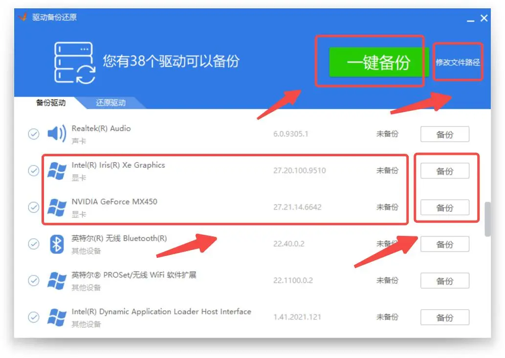The width and height of the screenshot is (505, 358).
Task: Click the Realtek Audio speaker icon
Action: (57, 134)
